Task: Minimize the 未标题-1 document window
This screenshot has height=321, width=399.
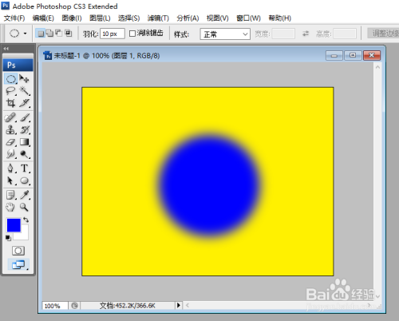Action: pyautogui.click(x=334, y=56)
